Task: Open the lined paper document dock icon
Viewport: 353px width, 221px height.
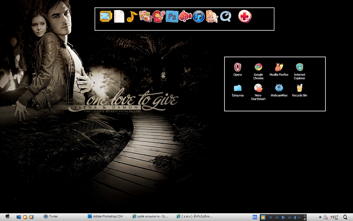Action: (119, 16)
